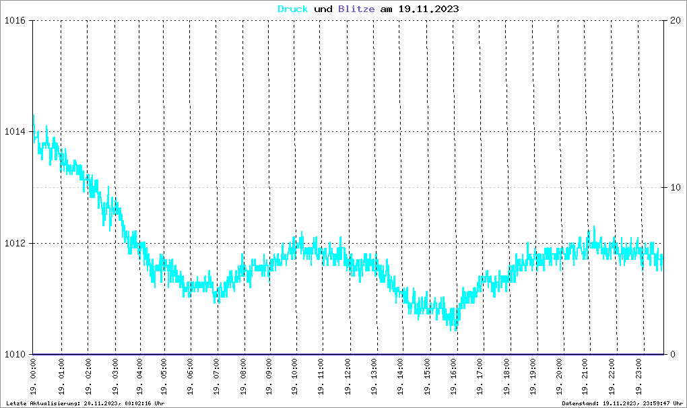The width and height of the screenshot is (687, 408).
Task: Click the '19. 05:00' time axis label
Action: pos(164,377)
